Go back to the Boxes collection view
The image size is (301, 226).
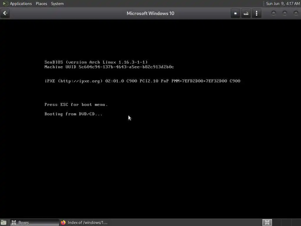tap(5, 13)
